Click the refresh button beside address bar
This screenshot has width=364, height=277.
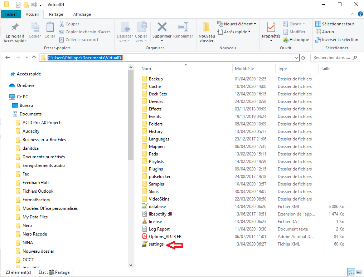coord(303,58)
